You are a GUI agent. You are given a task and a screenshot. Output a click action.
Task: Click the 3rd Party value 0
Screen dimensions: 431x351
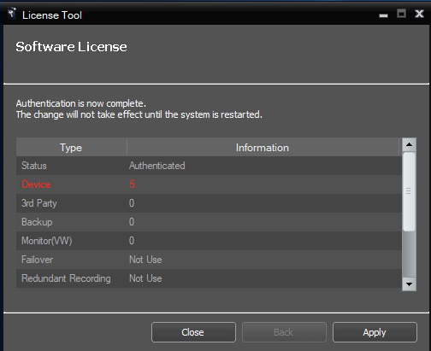click(132, 203)
